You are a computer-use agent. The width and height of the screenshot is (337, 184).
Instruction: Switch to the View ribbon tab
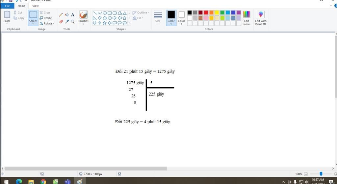(x=36, y=6)
